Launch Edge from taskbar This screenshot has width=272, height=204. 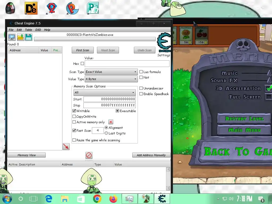49,199
